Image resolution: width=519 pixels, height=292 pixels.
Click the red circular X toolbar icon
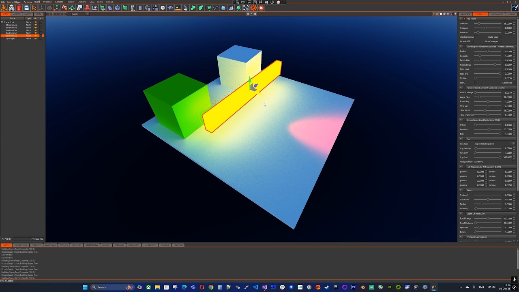click(261, 8)
